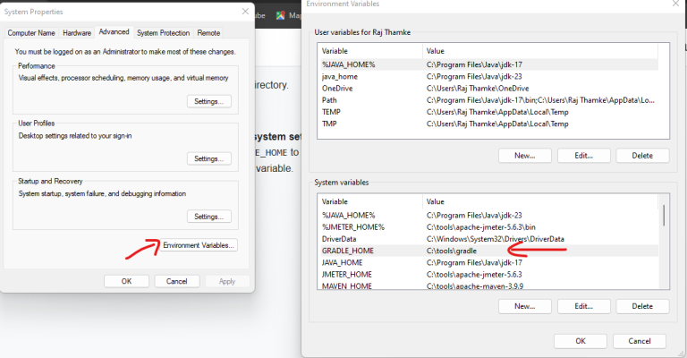Go to the System Protection tab
This screenshot has height=358, width=687.
[x=162, y=32]
